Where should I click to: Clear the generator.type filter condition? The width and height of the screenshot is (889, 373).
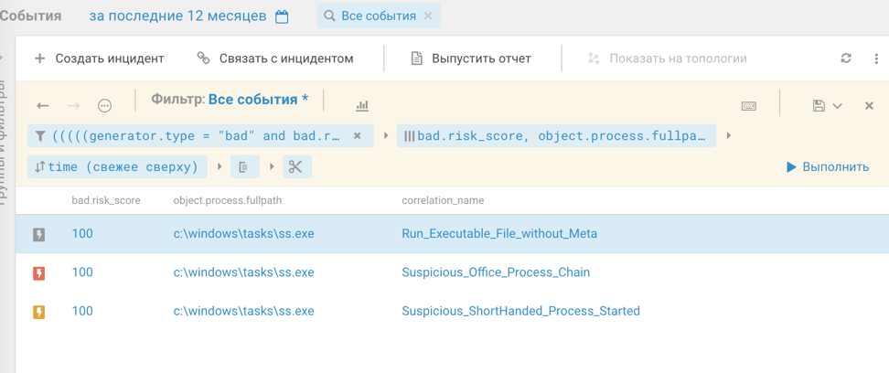click(358, 136)
